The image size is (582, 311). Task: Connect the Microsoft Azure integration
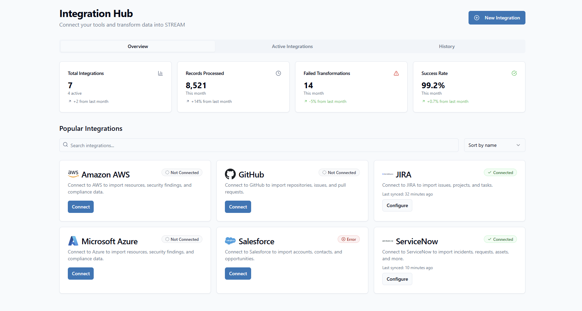[81, 274]
